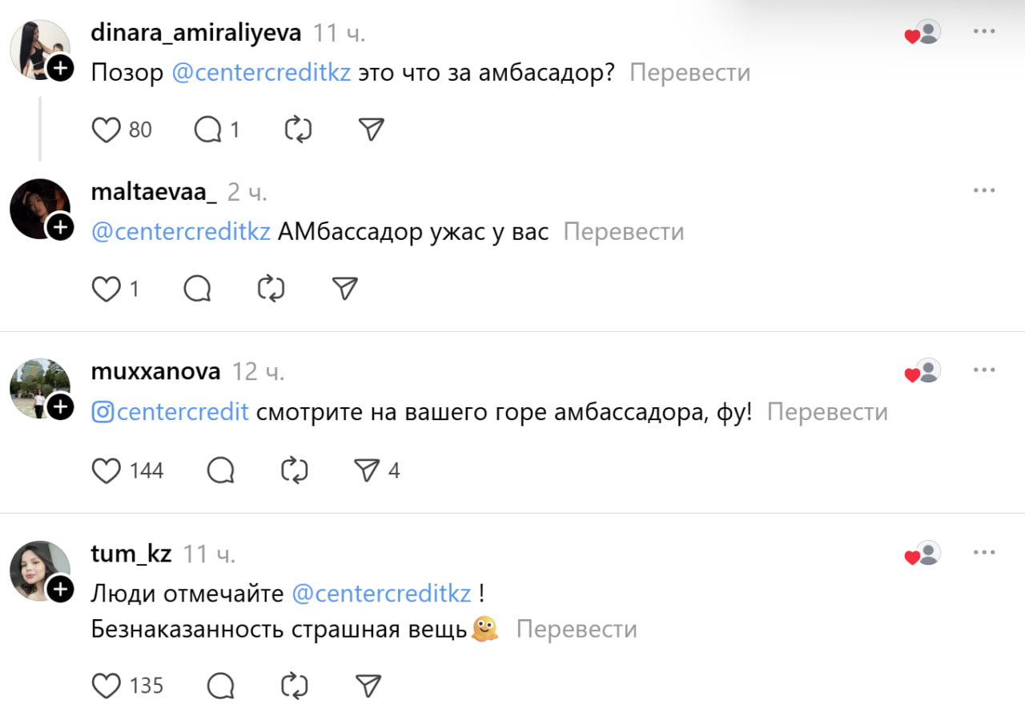Open tum_kz's profile via username
Image resolution: width=1025 pixels, height=712 pixels.
tap(131, 554)
